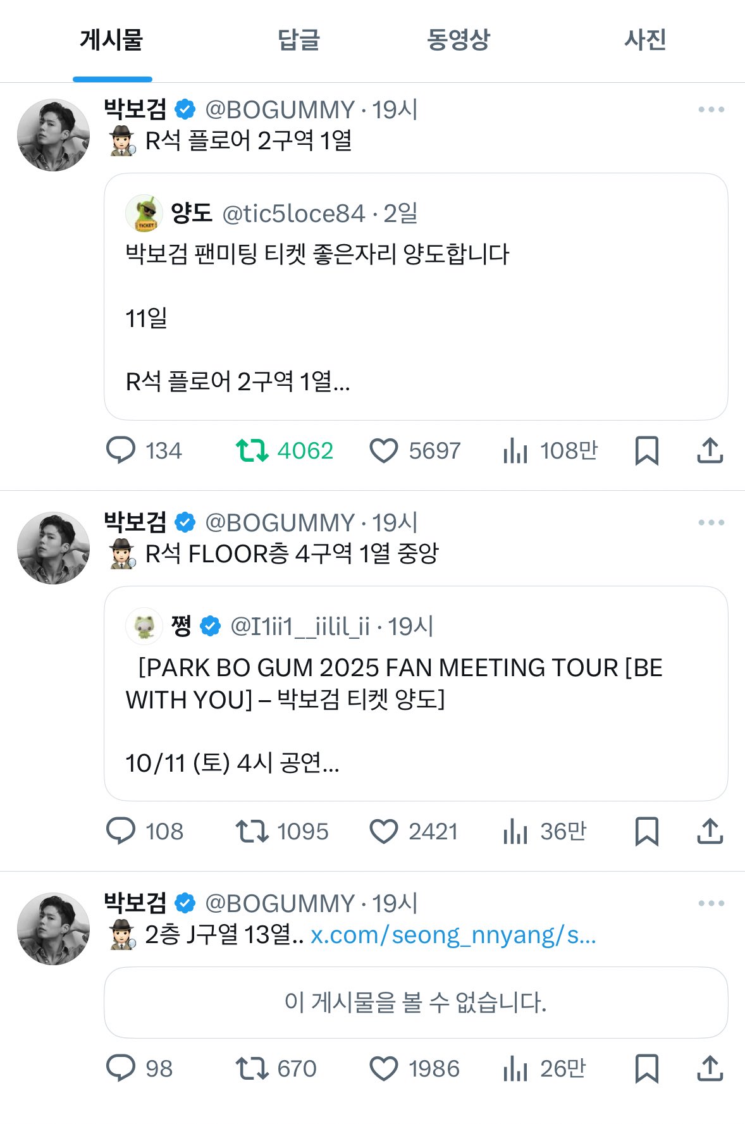Image resolution: width=745 pixels, height=1124 pixels.
Task: Open comments on the 108-reply post
Action: (121, 831)
